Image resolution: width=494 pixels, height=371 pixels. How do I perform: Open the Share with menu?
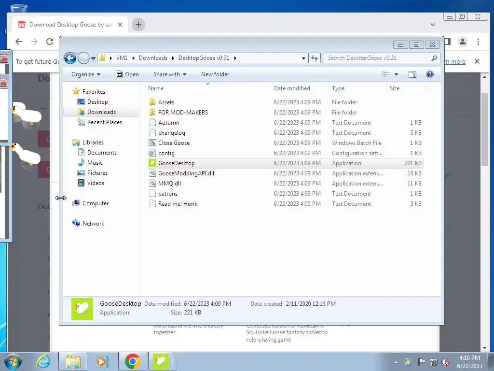click(x=169, y=74)
